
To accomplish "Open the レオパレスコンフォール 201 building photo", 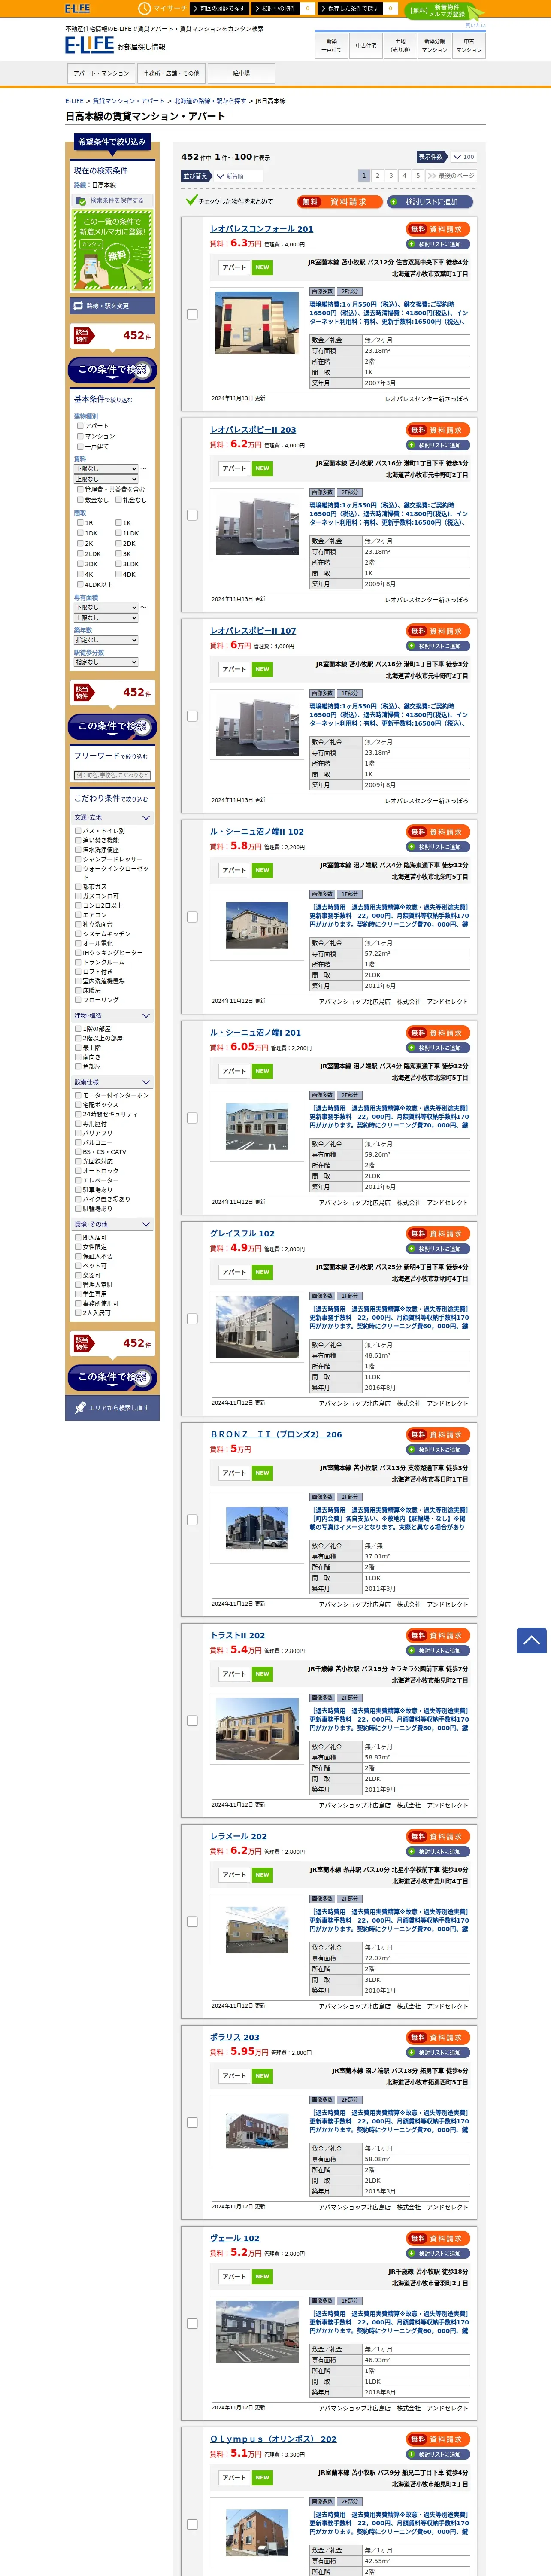I will coord(257,321).
